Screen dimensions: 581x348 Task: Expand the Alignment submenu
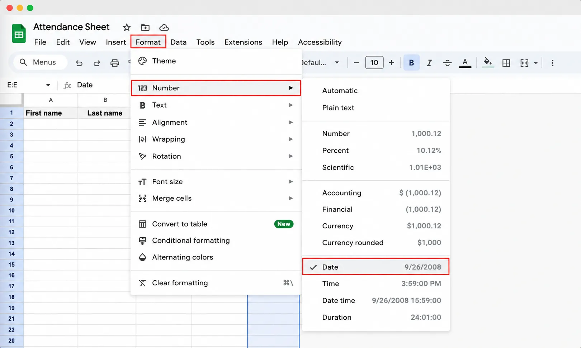pyautogui.click(x=216, y=122)
